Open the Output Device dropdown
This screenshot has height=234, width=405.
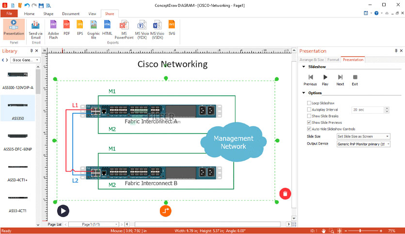(363, 144)
